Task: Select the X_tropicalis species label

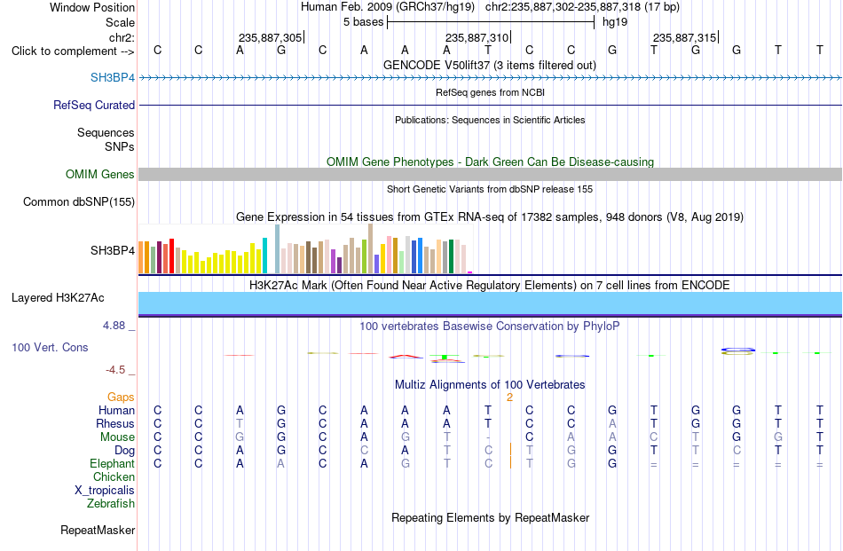Action: (x=105, y=491)
